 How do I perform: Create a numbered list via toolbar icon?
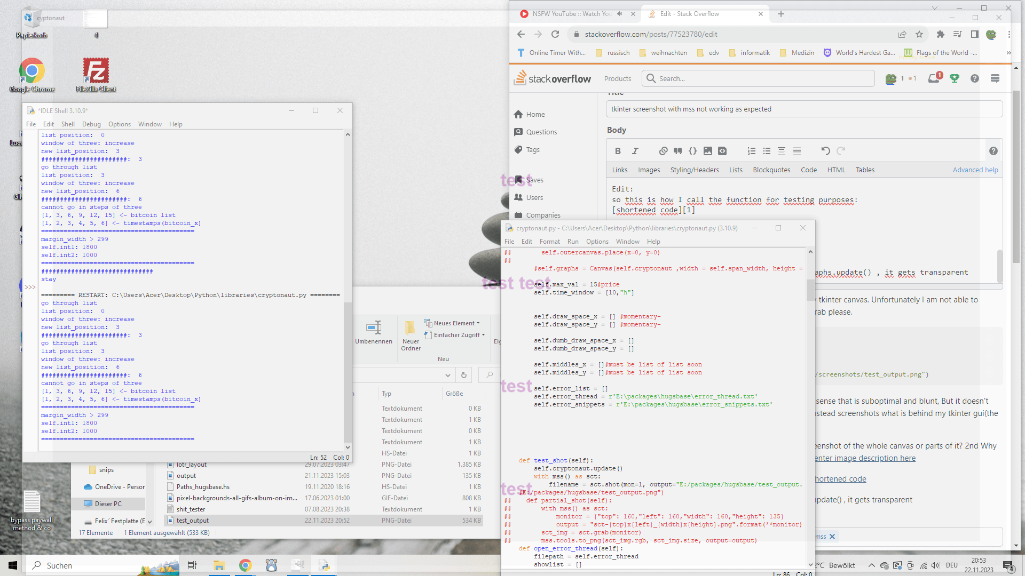[752, 151]
